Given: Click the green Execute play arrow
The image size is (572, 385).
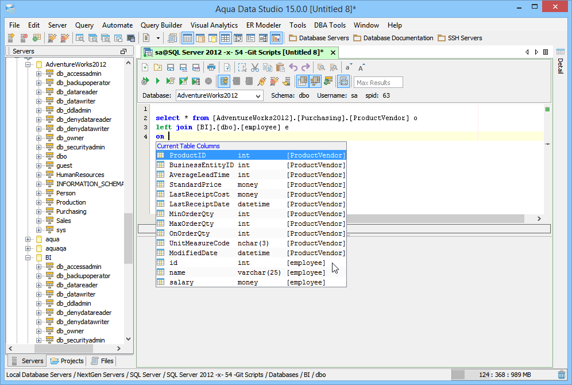Looking at the screenshot, I should pos(157,81).
